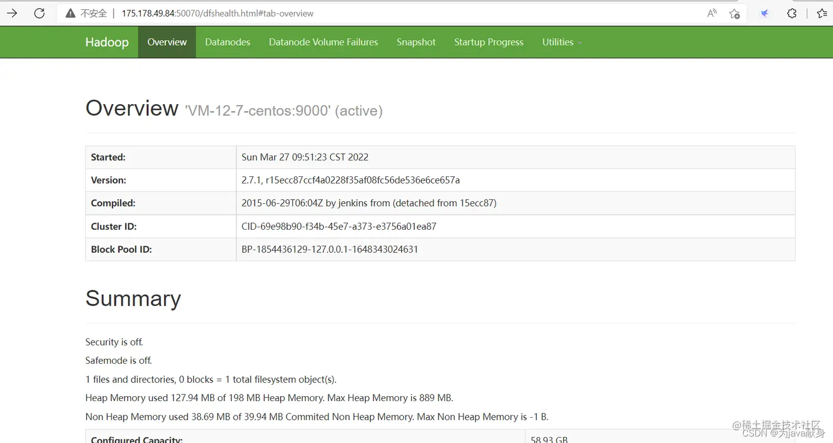Viewport: 833px width, 443px height.
Task: Click the Version: row label
Action: pos(109,180)
